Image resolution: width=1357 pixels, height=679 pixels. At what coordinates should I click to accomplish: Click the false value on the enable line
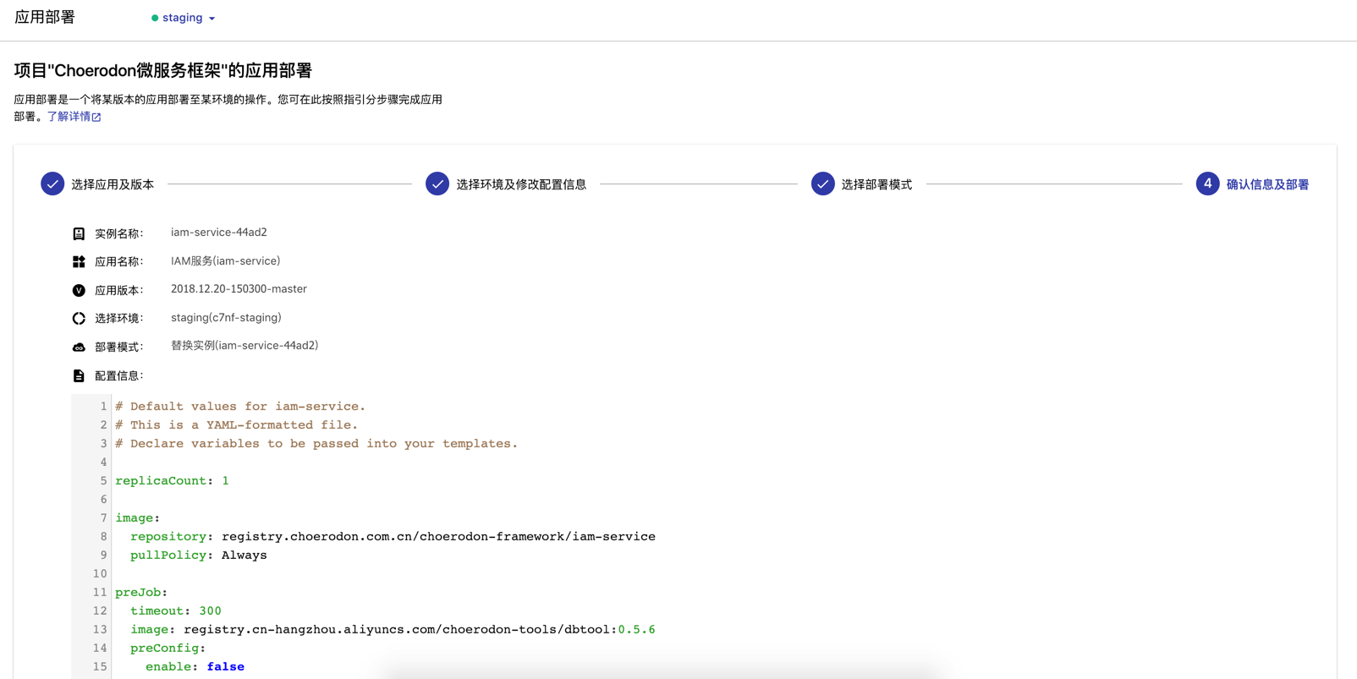pyautogui.click(x=226, y=667)
